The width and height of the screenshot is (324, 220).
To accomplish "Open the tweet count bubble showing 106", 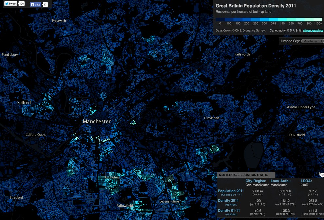I will click(x=21, y=4).
